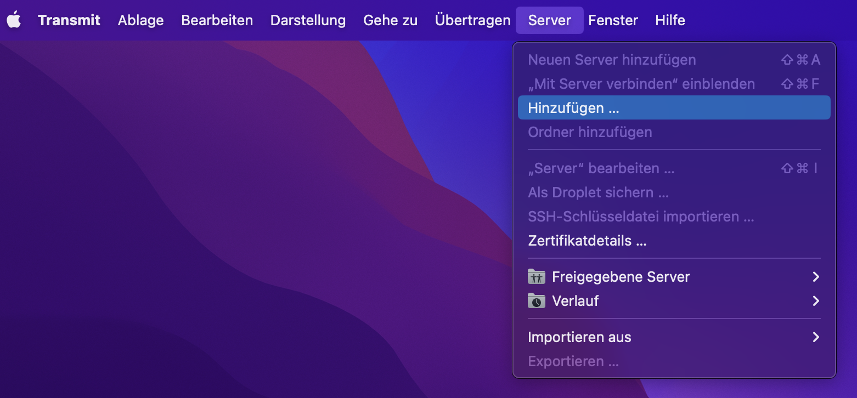The width and height of the screenshot is (857, 398).
Task: Open the Importieren aus submenu
Action: pos(674,337)
